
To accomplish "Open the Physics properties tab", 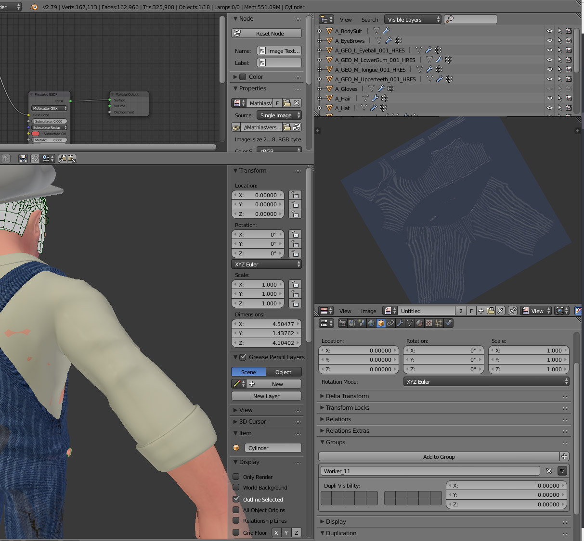I will (x=449, y=323).
